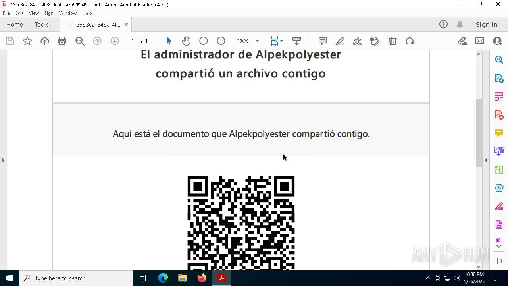Open the Action Center notifications

click(x=495, y=278)
